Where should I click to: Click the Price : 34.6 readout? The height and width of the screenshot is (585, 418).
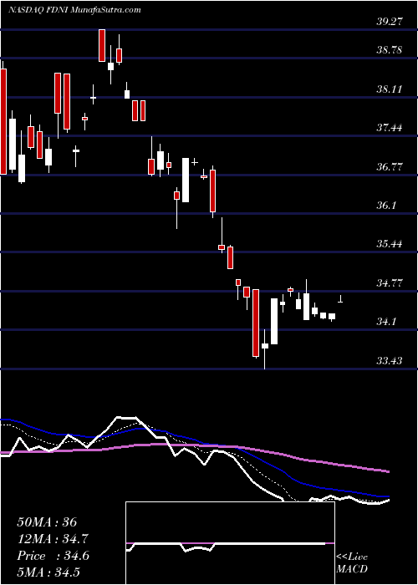tap(54, 556)
